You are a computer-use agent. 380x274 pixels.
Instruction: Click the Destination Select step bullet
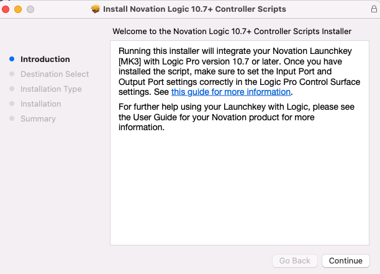(x=12, y=74)
